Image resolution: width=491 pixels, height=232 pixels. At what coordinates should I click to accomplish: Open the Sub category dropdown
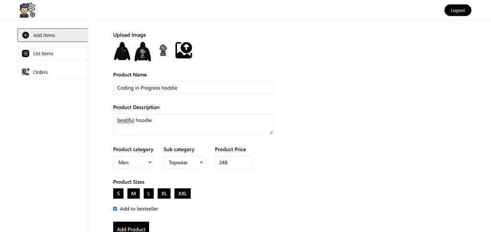184,162
